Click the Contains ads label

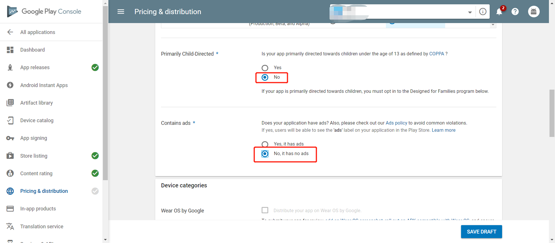(176, 123)
